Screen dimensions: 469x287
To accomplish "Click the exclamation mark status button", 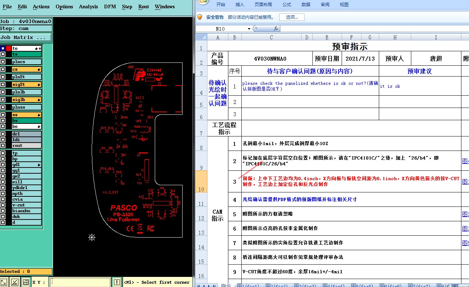I will pyautogui.click(x=117, y=282).
